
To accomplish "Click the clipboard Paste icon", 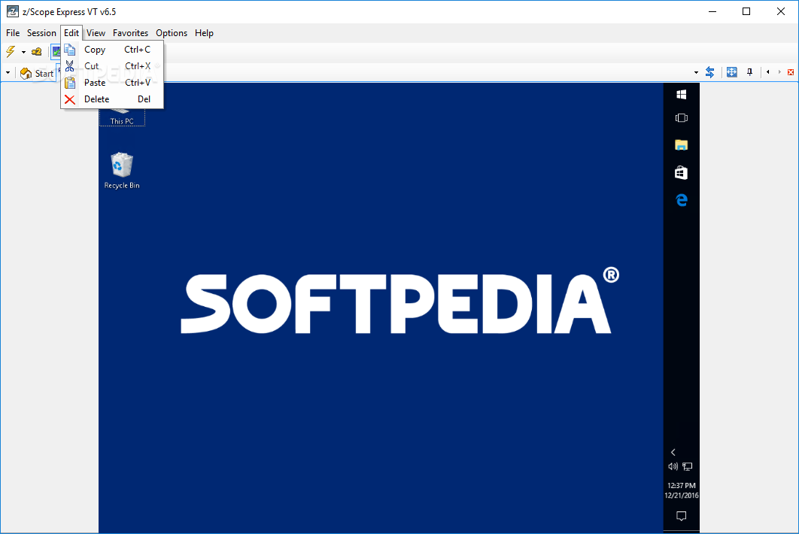I will tap(70, 83).
